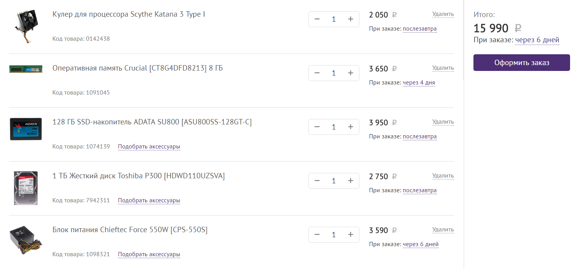Open the Scythe Katana 3 cooler thumbnail

26,26
